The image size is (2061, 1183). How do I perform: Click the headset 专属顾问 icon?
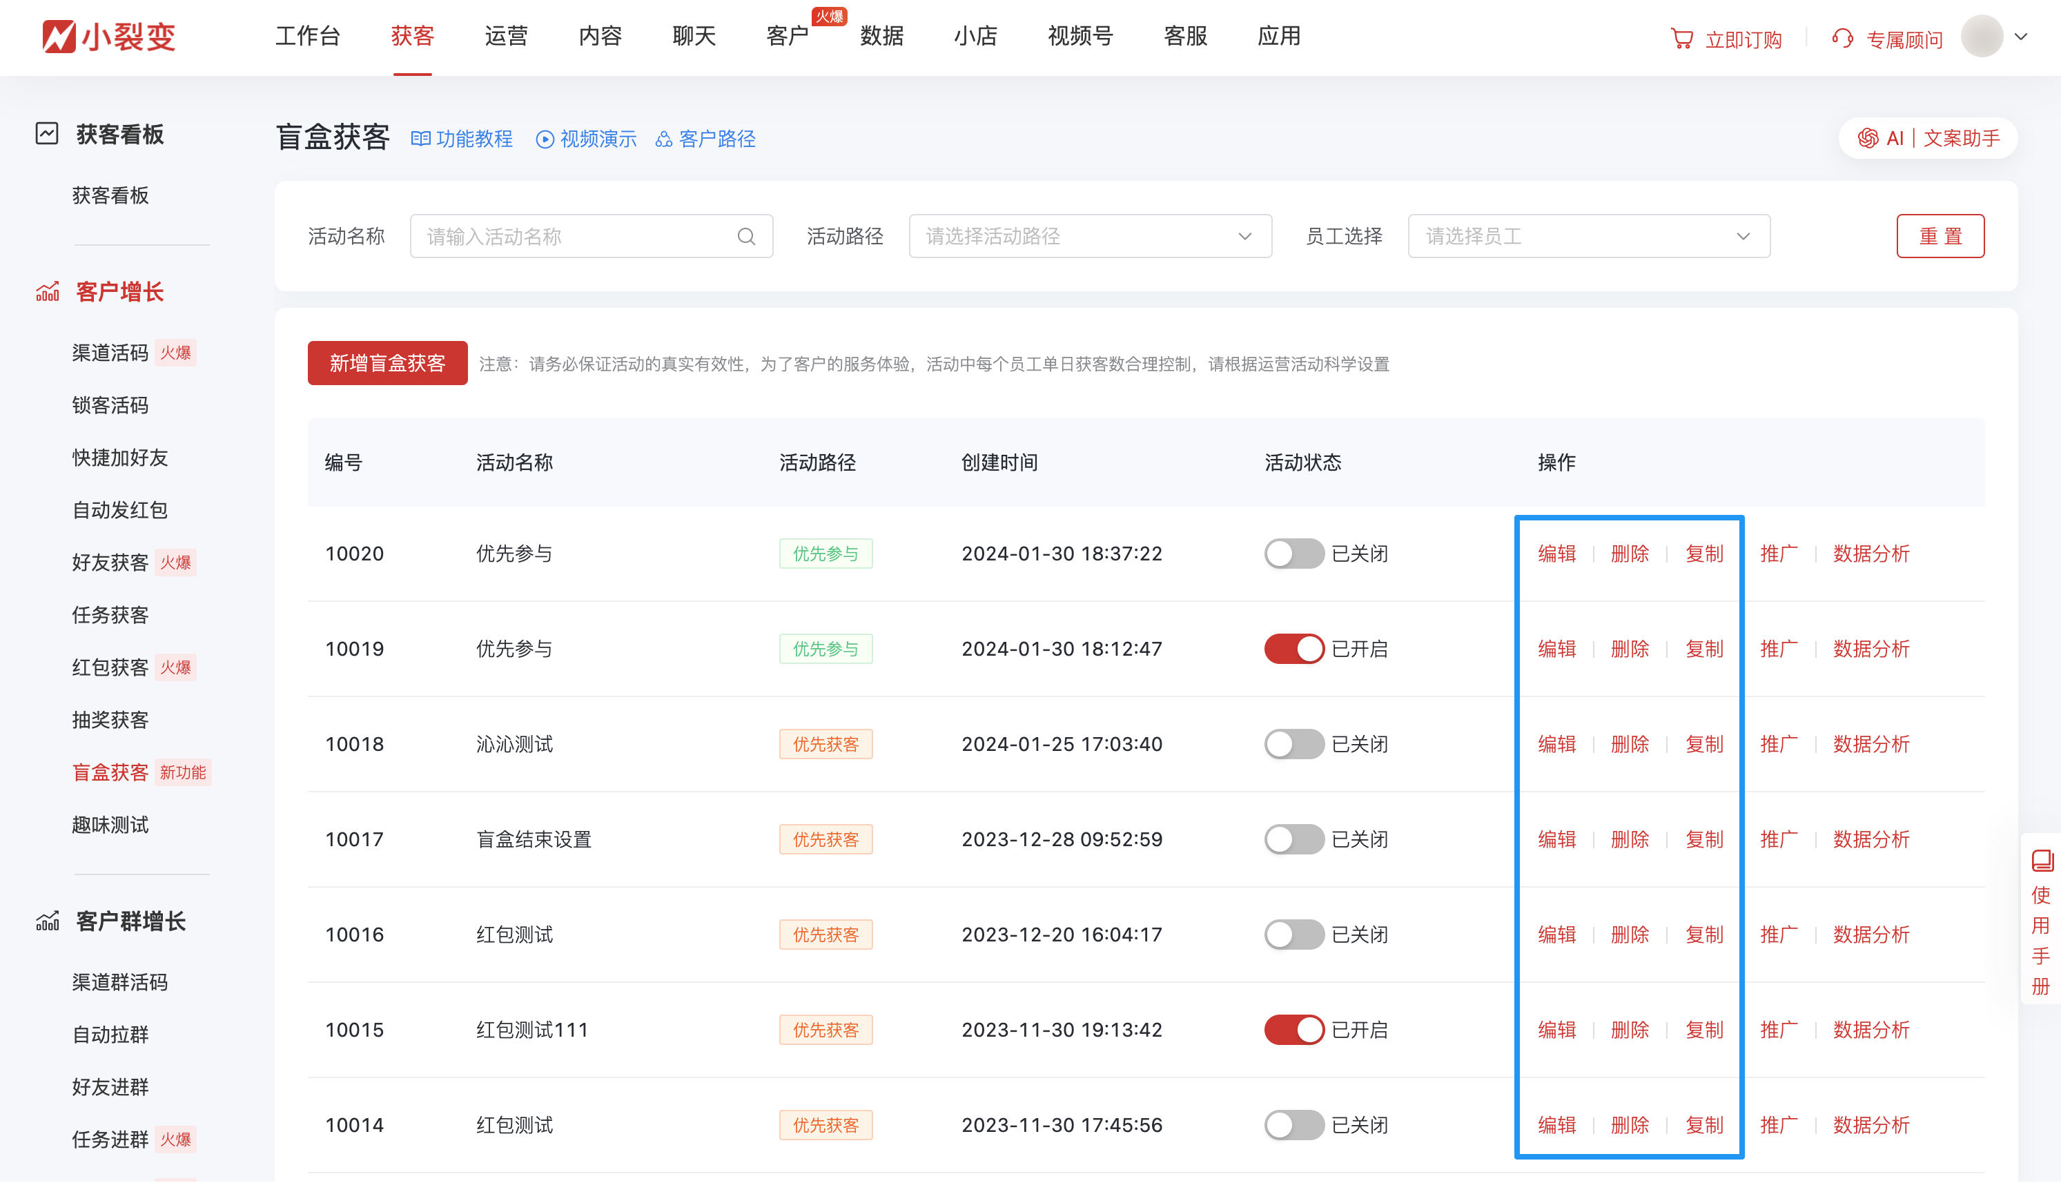click(1842, 39)
